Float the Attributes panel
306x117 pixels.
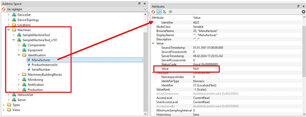click(298, 6)
